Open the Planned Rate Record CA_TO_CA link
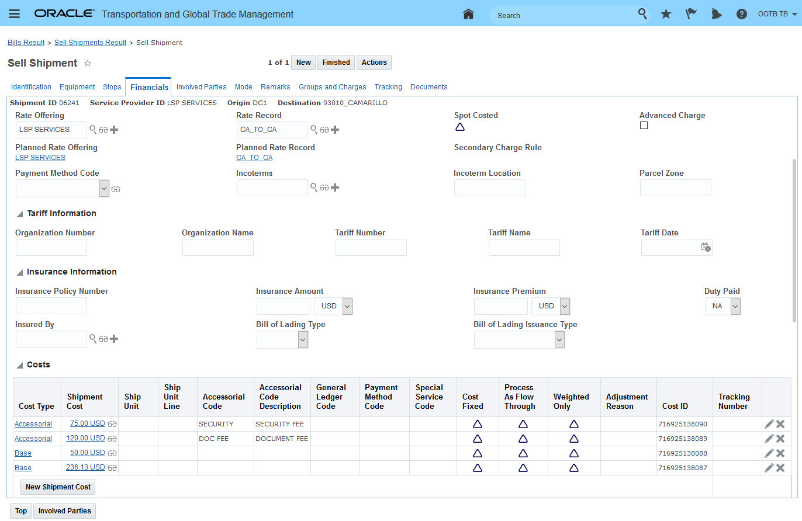 pyautogui.click(x=254, y=158)
